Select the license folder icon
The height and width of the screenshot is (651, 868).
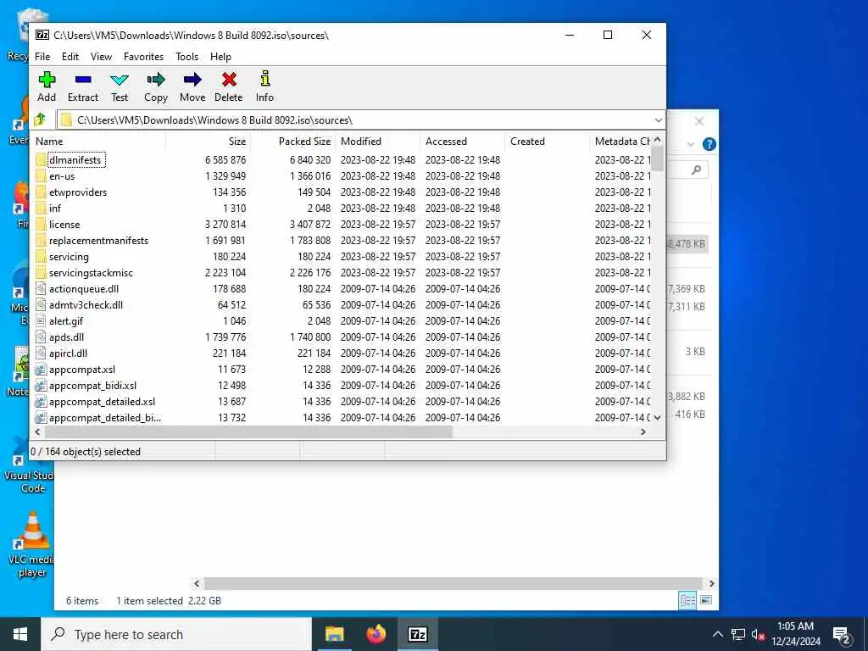pyautogui.click(x=41, y=224)
